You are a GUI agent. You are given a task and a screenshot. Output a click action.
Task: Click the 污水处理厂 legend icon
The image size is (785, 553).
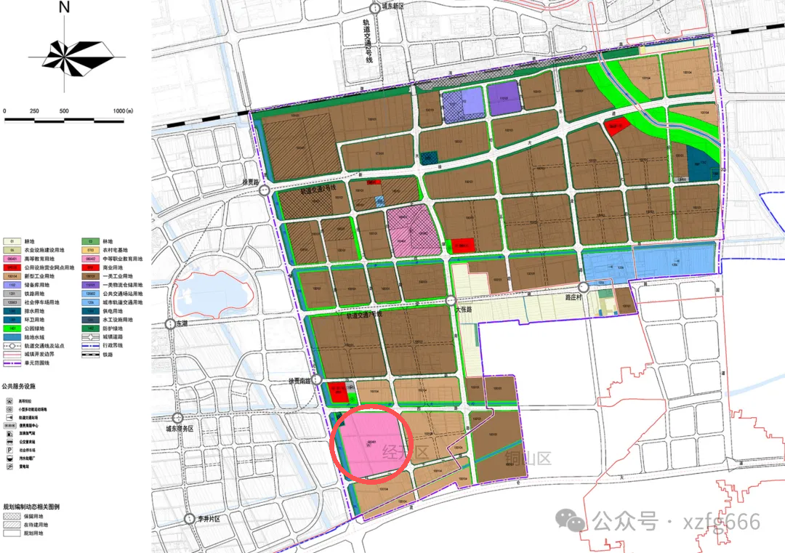tap(9, 458)
